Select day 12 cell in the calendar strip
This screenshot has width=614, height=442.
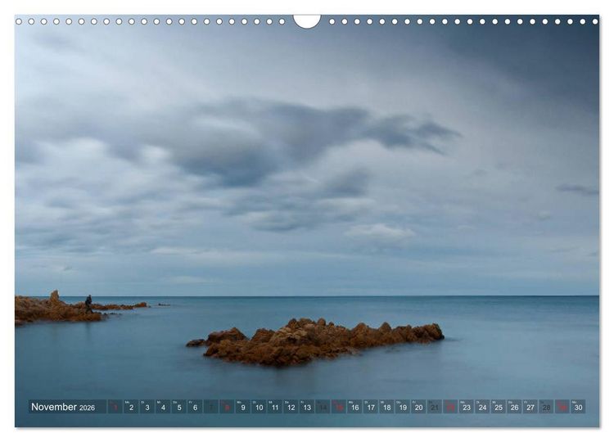(x=291, y=406)
